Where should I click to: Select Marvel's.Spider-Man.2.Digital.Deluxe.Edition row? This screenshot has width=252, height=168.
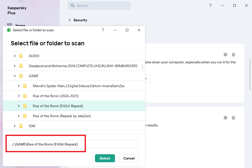[x=74, y=86]
